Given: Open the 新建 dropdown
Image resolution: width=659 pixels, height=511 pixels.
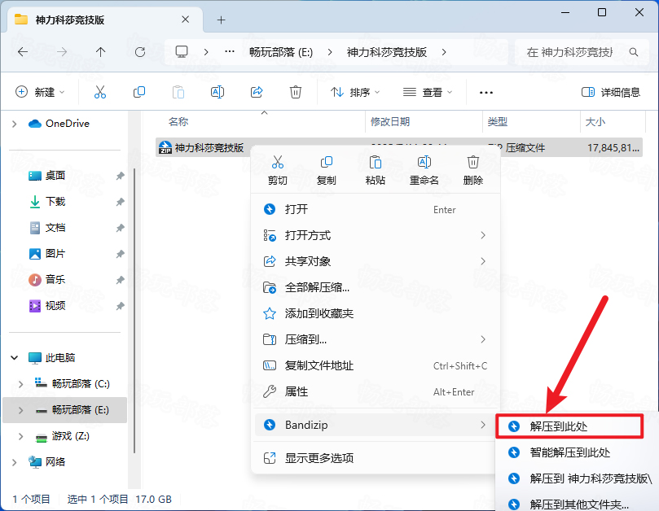Looking at the screenshot, I should [40, 92].
